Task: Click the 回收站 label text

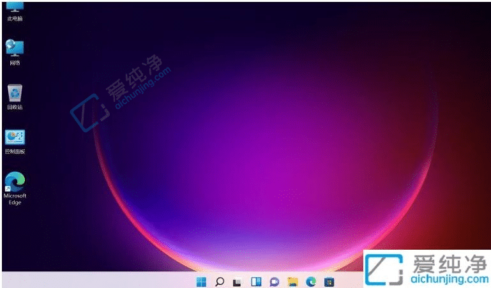Action: point(15,107)
